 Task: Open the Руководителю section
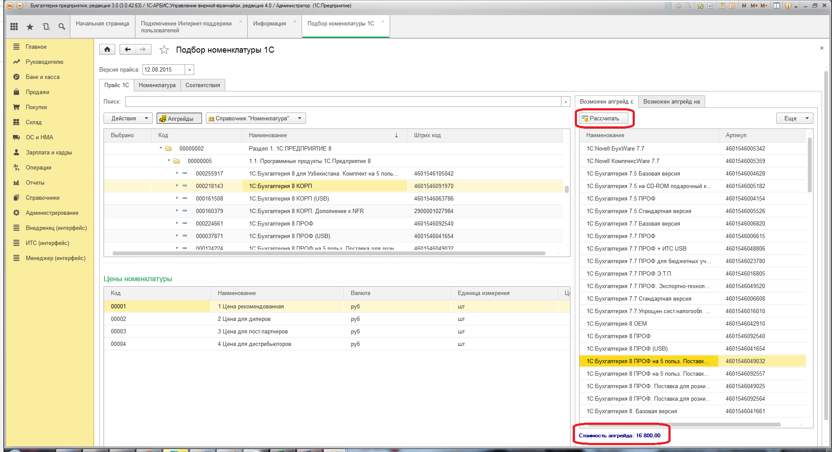[44, 62]
